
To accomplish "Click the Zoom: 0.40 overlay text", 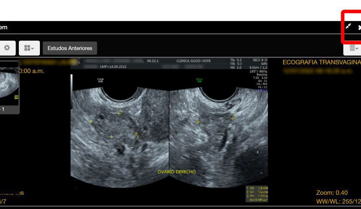I will pyautogui.click(x=332, y=193).
